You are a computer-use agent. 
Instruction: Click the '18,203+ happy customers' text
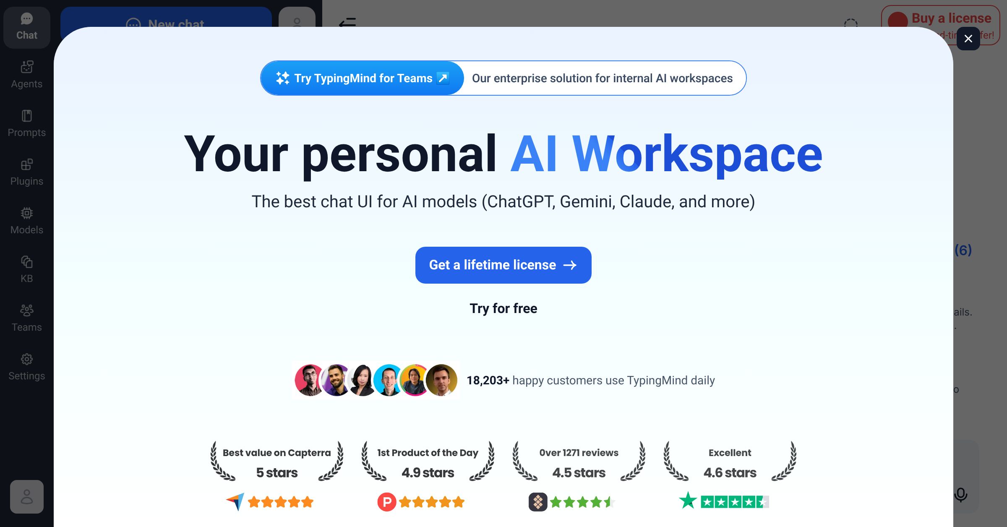[591, 381]
